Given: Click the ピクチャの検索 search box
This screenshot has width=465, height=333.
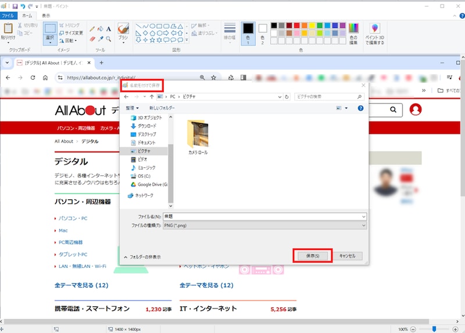Looking at the screenshot, I should click(x=329, y=96).
